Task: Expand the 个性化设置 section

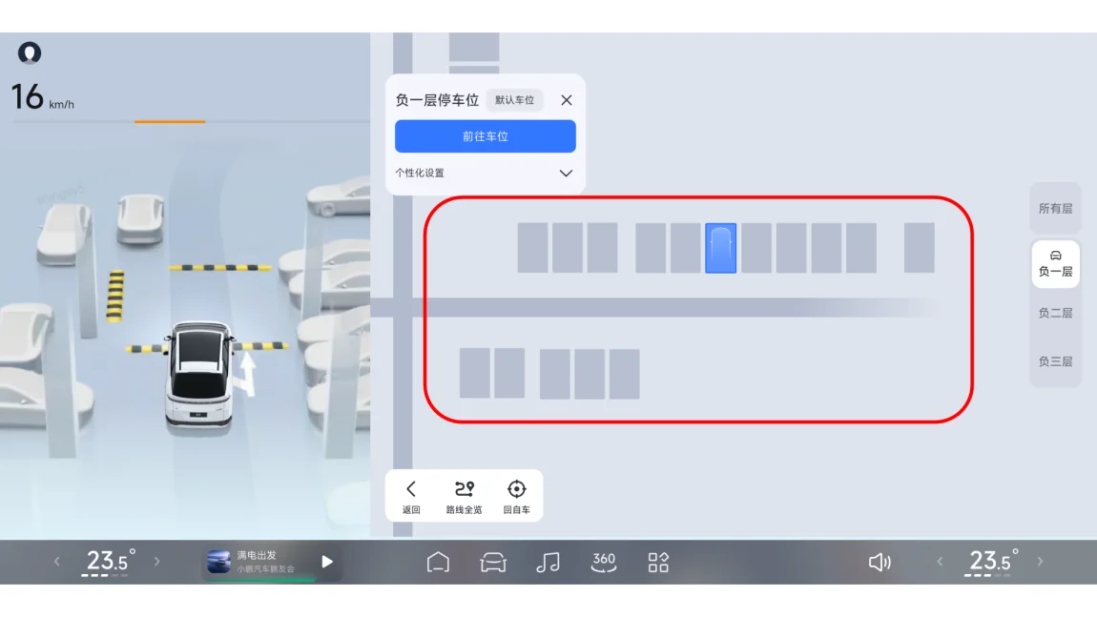Action: point(566,174)
